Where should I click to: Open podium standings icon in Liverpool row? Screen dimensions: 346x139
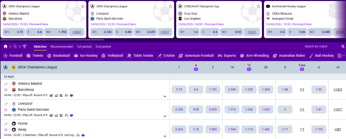pyautogui.click(x=66, y=115)
